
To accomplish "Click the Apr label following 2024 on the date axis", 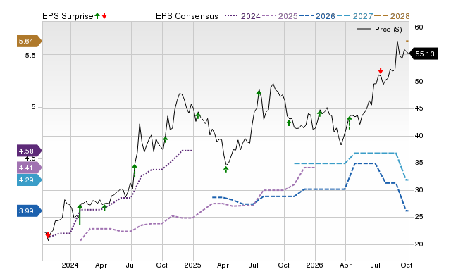I will tap(101, 265).
